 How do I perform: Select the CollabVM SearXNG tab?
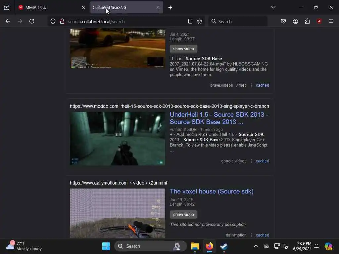tap(126, 7)
